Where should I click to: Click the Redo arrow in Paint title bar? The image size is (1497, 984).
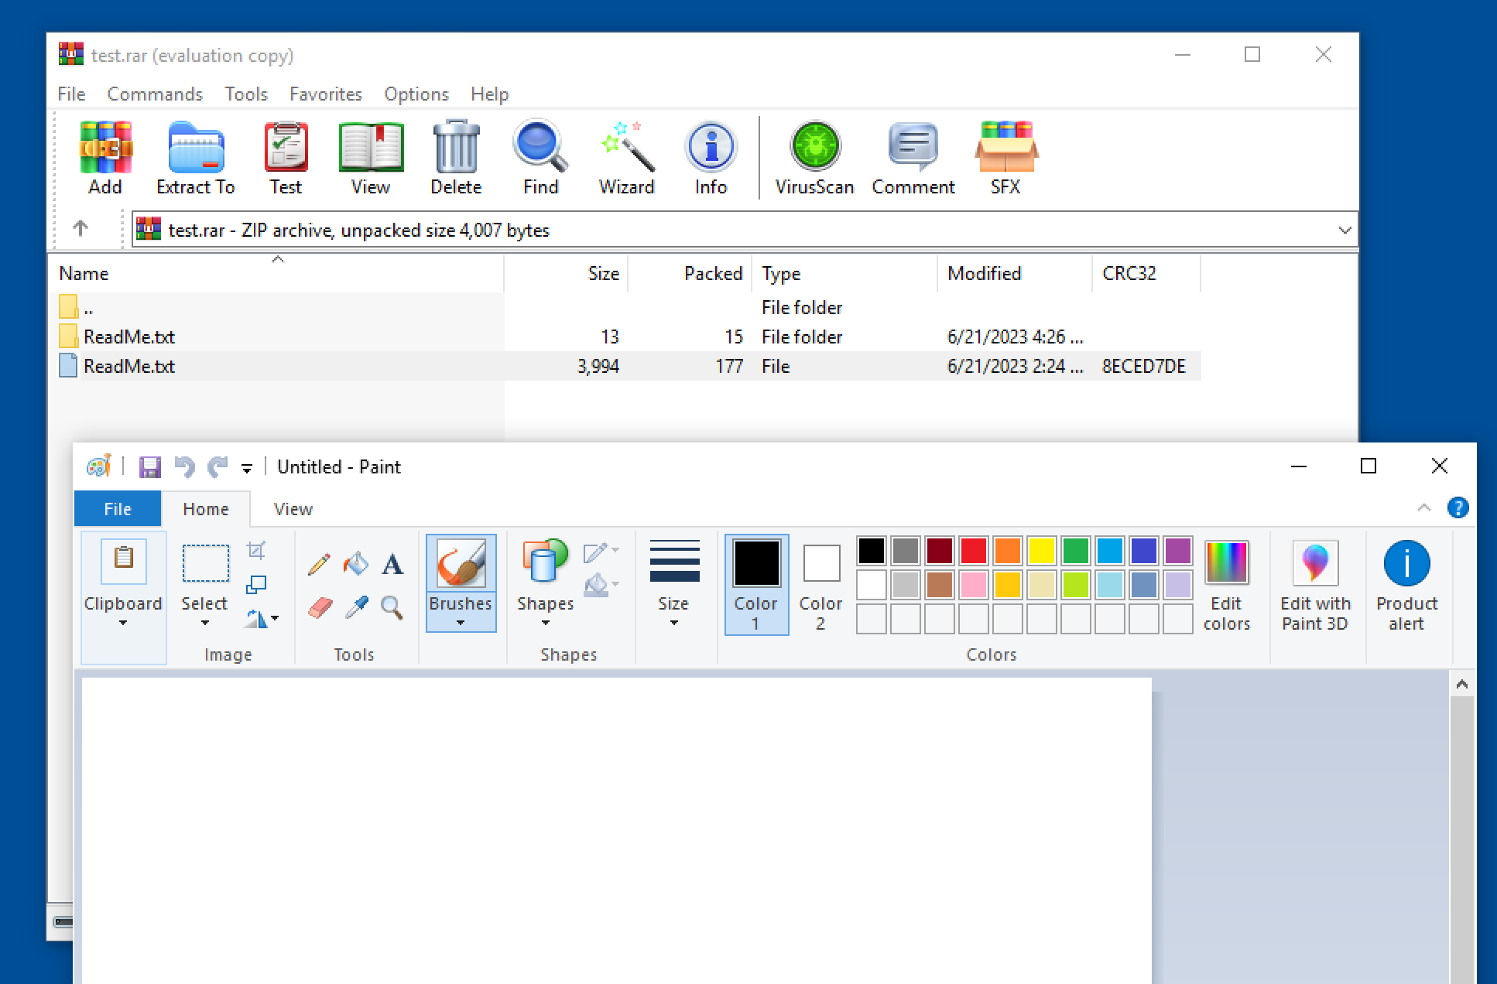[x=218, y=466]
